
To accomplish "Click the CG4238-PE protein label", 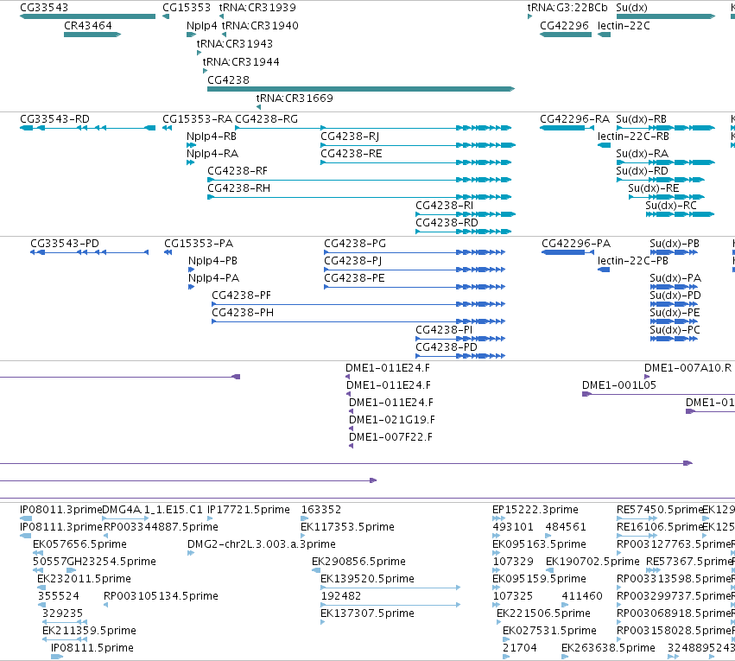I will pos(354,278).
